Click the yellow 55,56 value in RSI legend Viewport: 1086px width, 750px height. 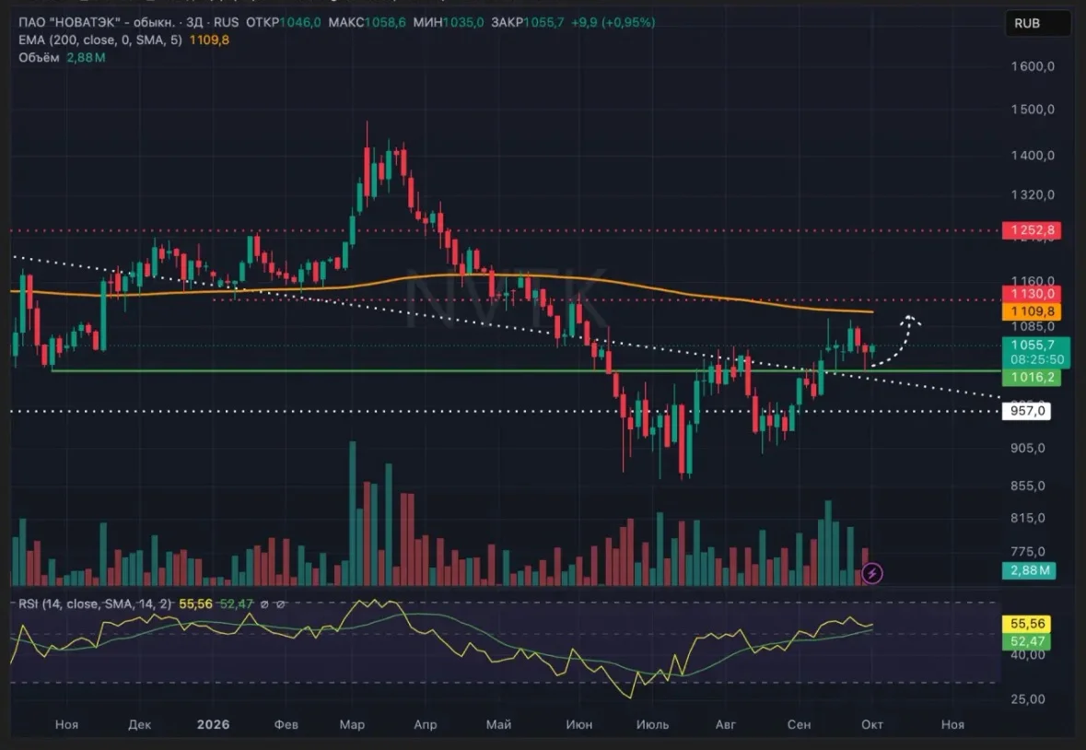click(196, 604)
